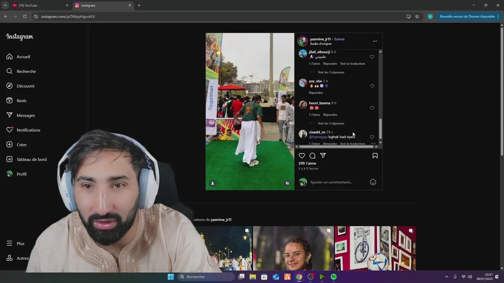Open the bicycle wall art thumbnail
Screen dimensions: 504x283
point(375,248)
